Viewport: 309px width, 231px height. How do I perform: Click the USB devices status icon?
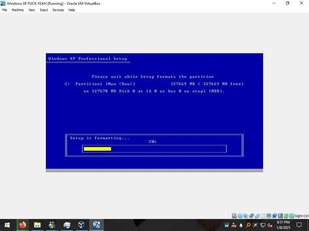(257, 216)
